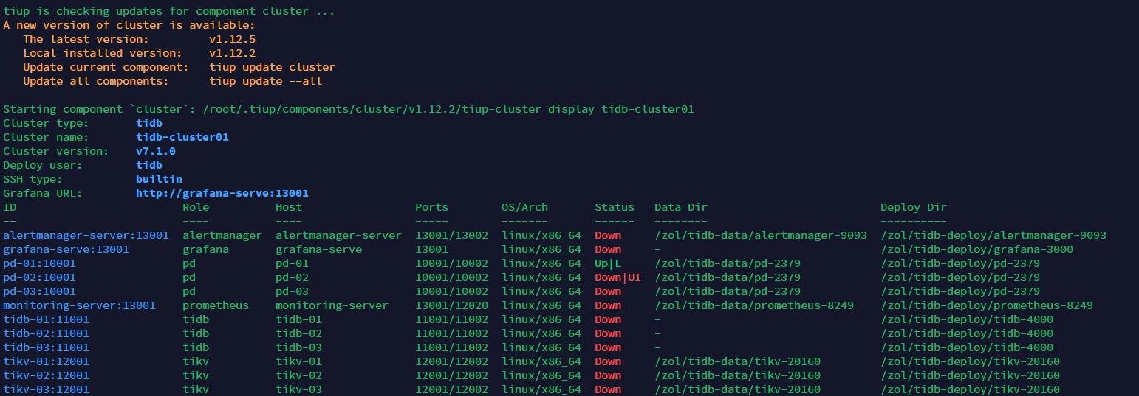
Task: Click the deploy dir /zol/tidb-deploy/alertmanager-9093
Action: 993,235
